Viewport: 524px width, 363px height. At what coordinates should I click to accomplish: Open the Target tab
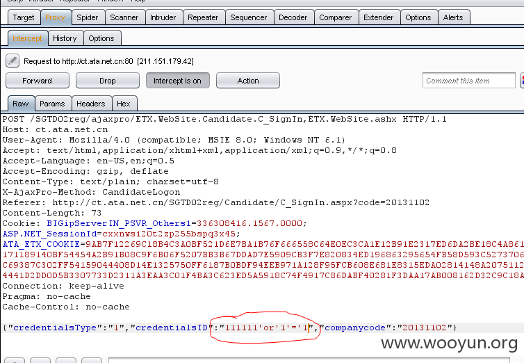(x=24, y=17)
